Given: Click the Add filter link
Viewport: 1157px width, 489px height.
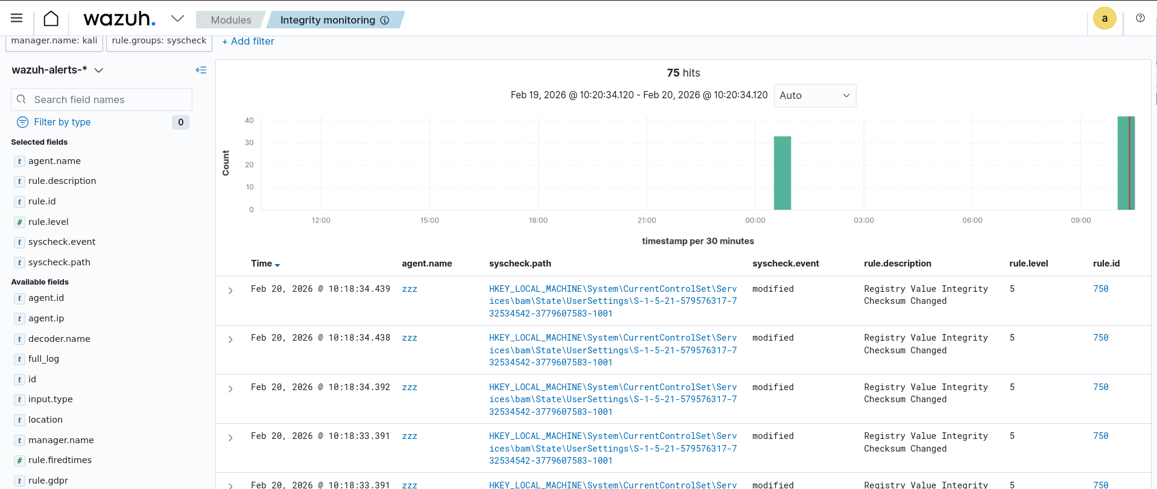Looking at the screenshot, I should [x=248, y=41].
